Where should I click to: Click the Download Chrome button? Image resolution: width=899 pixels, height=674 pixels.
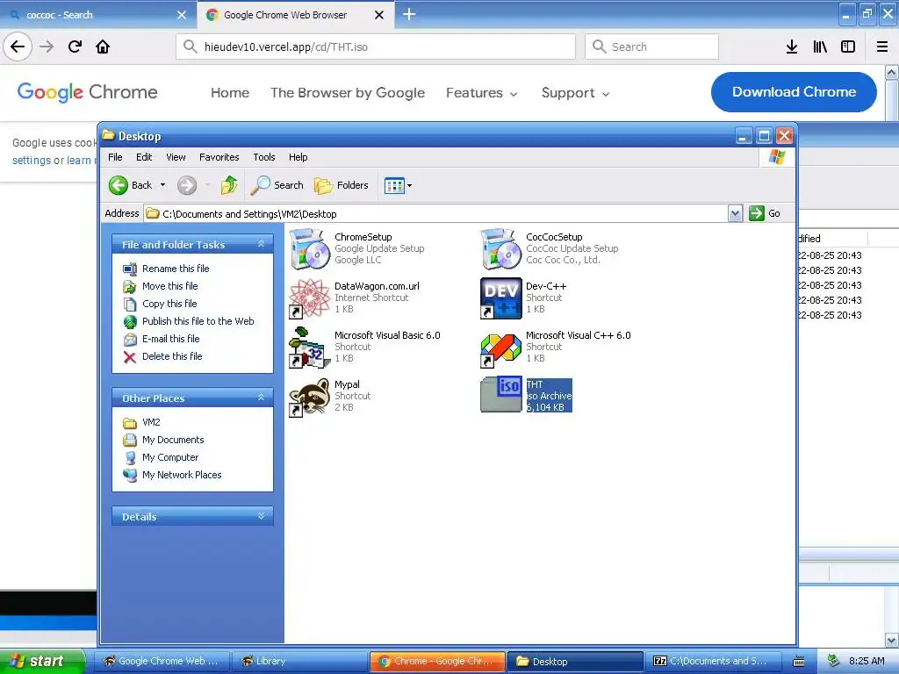(x=794, y=91)
